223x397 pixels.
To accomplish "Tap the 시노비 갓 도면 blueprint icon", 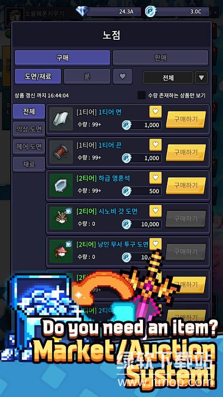I will pyautogui.click(x=61, y=218).
